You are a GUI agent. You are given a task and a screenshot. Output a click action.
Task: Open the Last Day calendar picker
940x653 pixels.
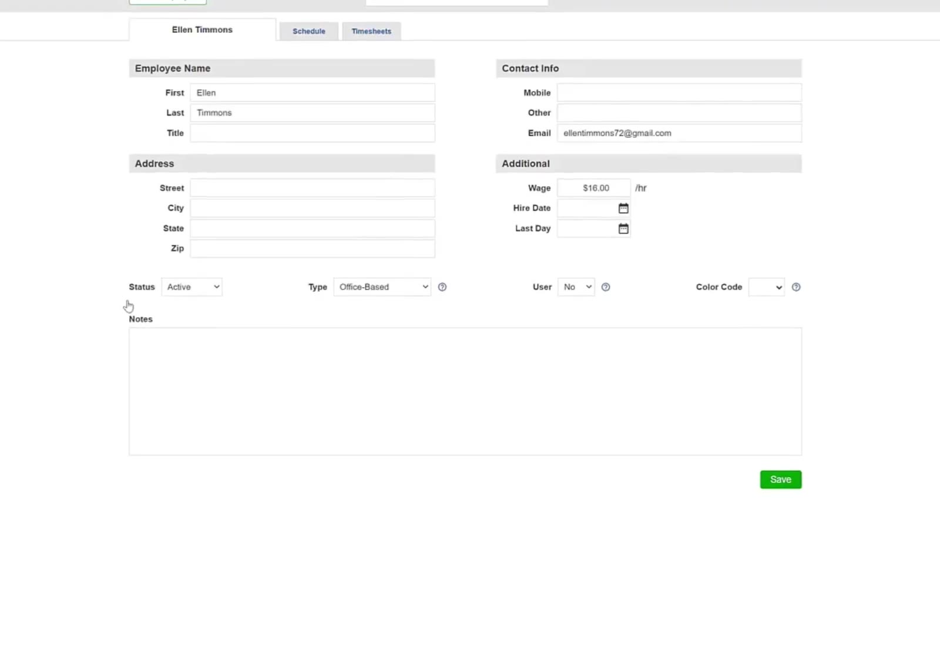623,228
